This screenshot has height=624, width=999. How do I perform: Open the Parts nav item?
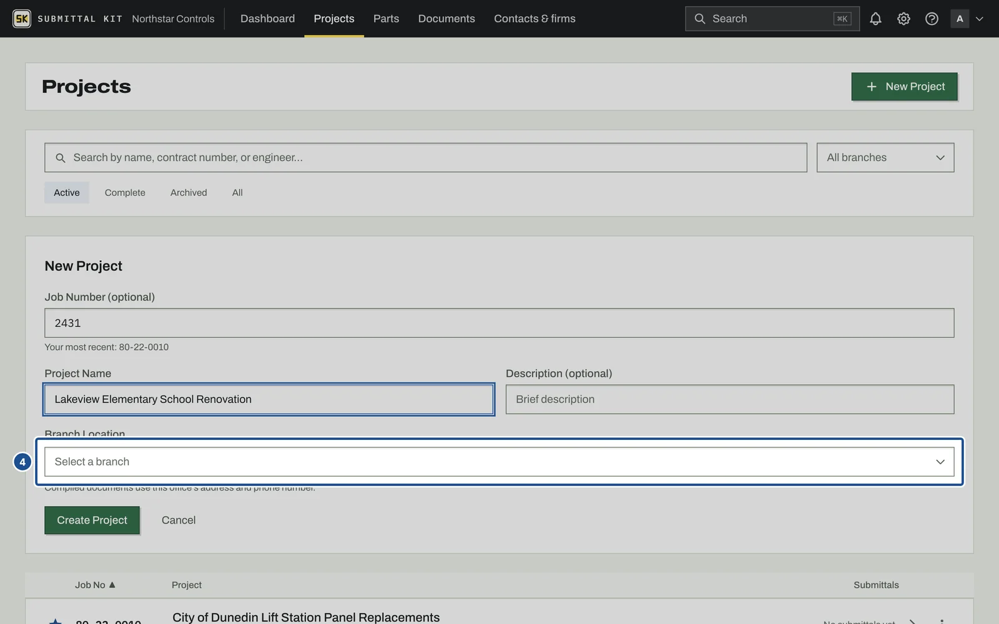coord(386,19)
